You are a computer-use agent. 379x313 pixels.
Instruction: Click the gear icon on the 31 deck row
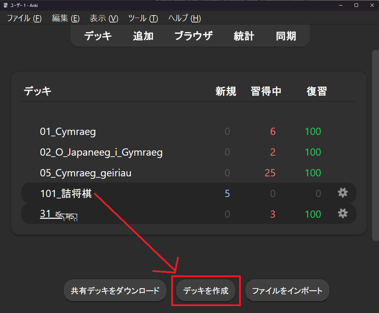pos(342,214)
